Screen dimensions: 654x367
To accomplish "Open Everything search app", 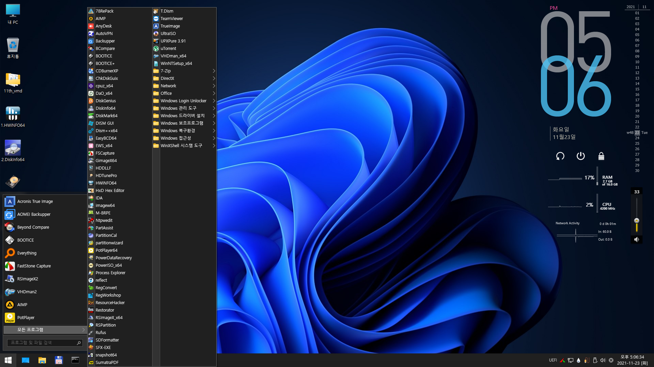I will pyautogui.click(x=45, y=253).
